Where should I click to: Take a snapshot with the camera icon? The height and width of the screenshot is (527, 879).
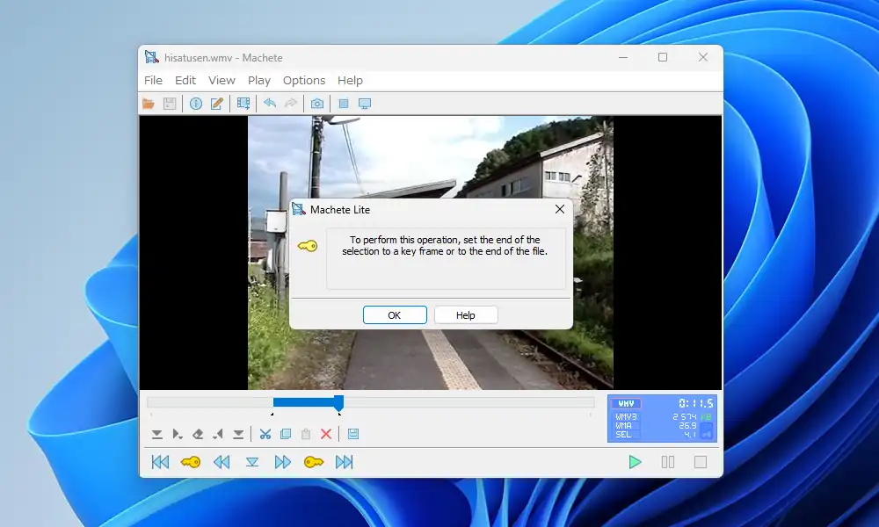316,104
